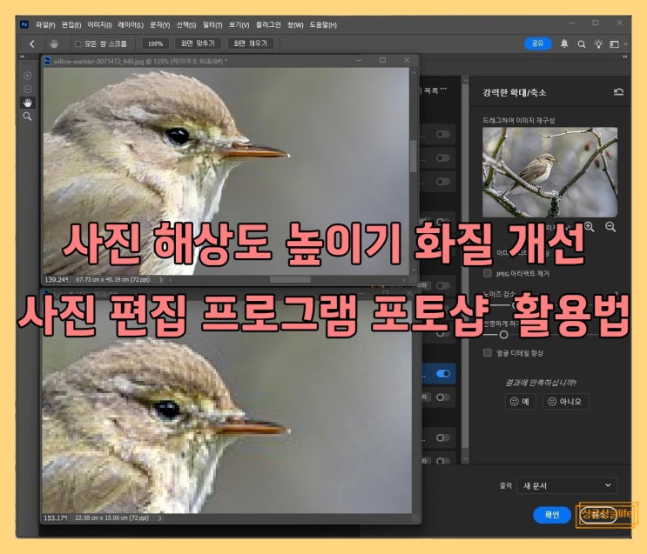Click the blue 확인 button
The width and height of the screenshot is (647, 554).
pyautogui.click(x=552, y=515)
